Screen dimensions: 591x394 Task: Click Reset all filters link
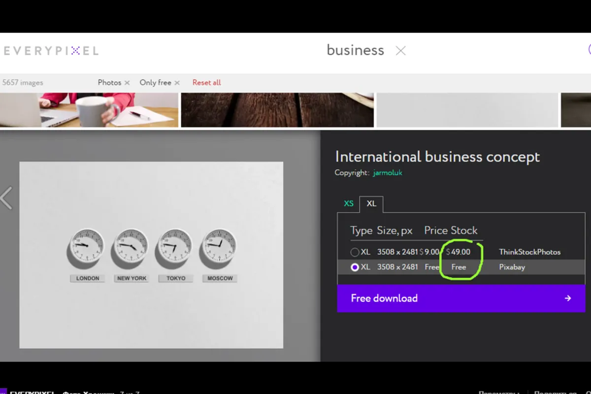click(x=207, y=83)
